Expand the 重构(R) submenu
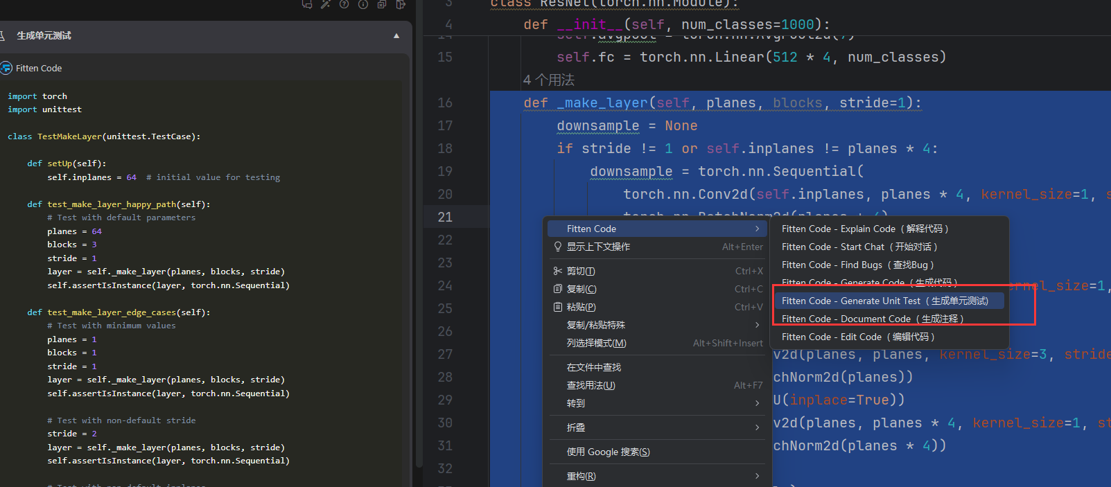 [x=757, y=476]
